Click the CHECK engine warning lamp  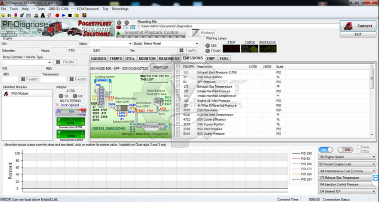(250, 49)
